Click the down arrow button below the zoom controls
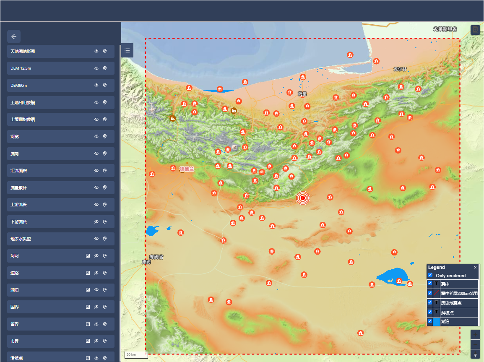This screenshot has width=484, height=362. pyautogui.click(x=475, y=356)
